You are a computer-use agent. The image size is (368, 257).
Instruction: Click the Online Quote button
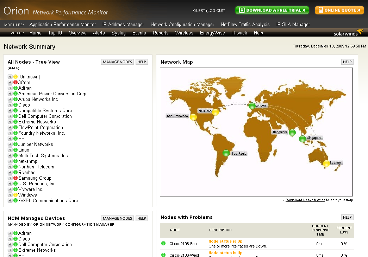tap(339, 10)
